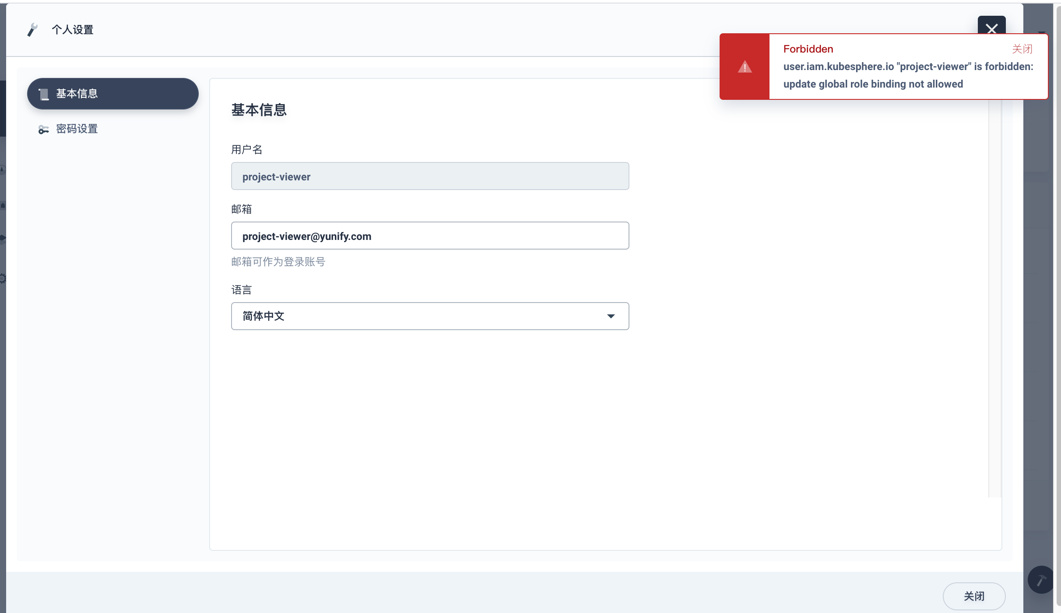Click the floating wrench button at bottom right

click(1040, 579)
